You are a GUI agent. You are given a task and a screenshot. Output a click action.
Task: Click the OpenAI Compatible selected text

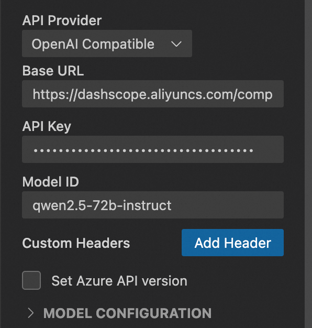click(93, 44)
